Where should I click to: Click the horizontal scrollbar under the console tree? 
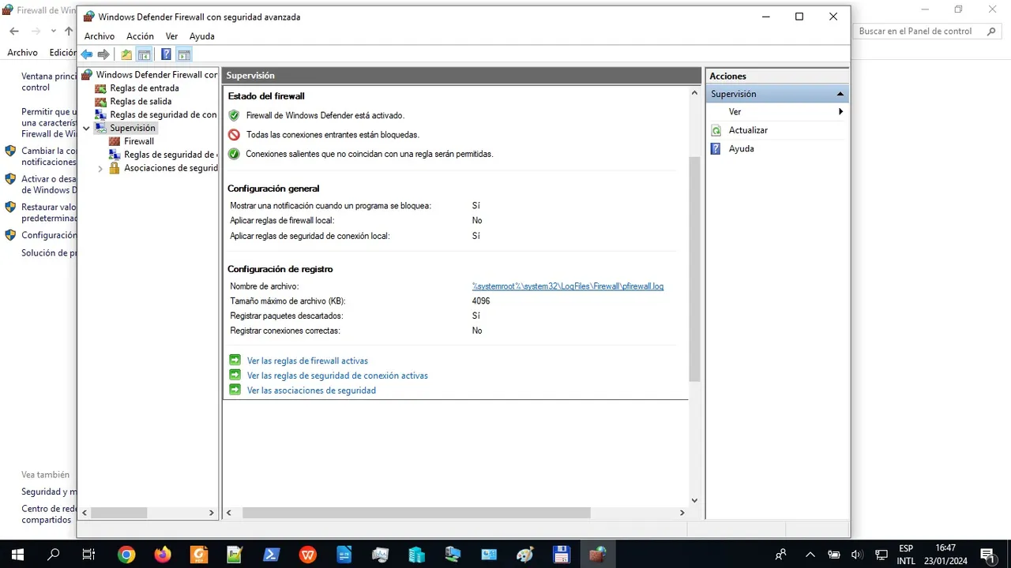click(119, 513)
